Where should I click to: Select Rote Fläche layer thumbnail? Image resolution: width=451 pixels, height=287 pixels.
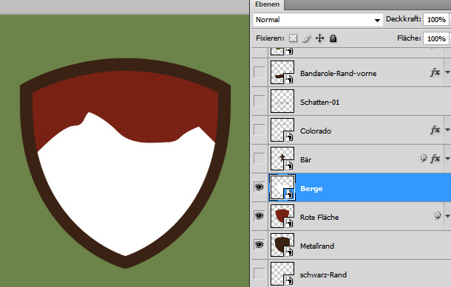282,216
